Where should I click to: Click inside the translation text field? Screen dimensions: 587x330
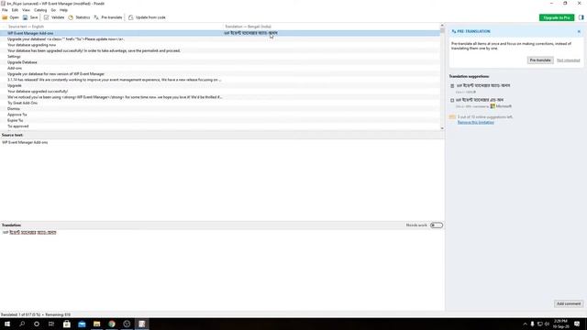[x=222, y=269]
